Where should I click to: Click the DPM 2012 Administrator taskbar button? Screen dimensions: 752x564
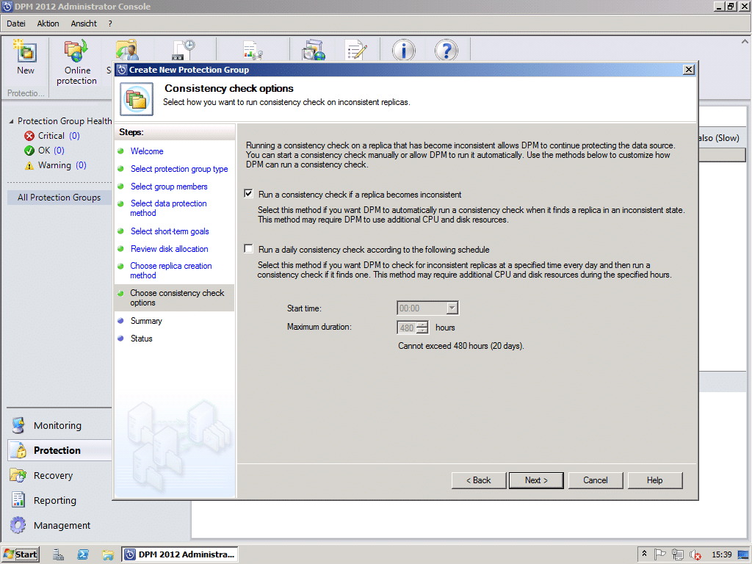click(180, 554)
